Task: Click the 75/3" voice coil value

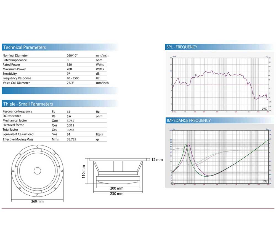Action: tap(70, 83)
